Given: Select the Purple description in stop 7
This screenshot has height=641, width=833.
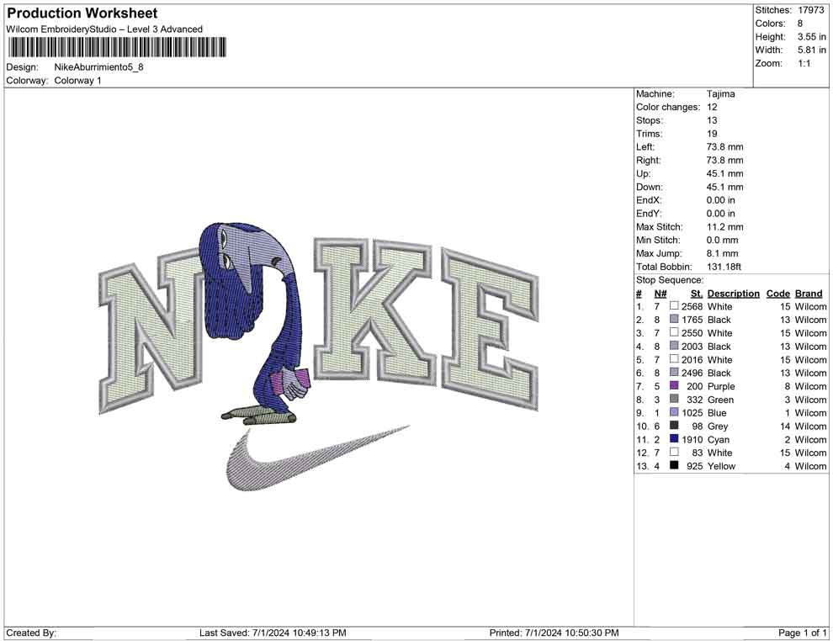Looking at the screenshot, I should pos(721,387).
